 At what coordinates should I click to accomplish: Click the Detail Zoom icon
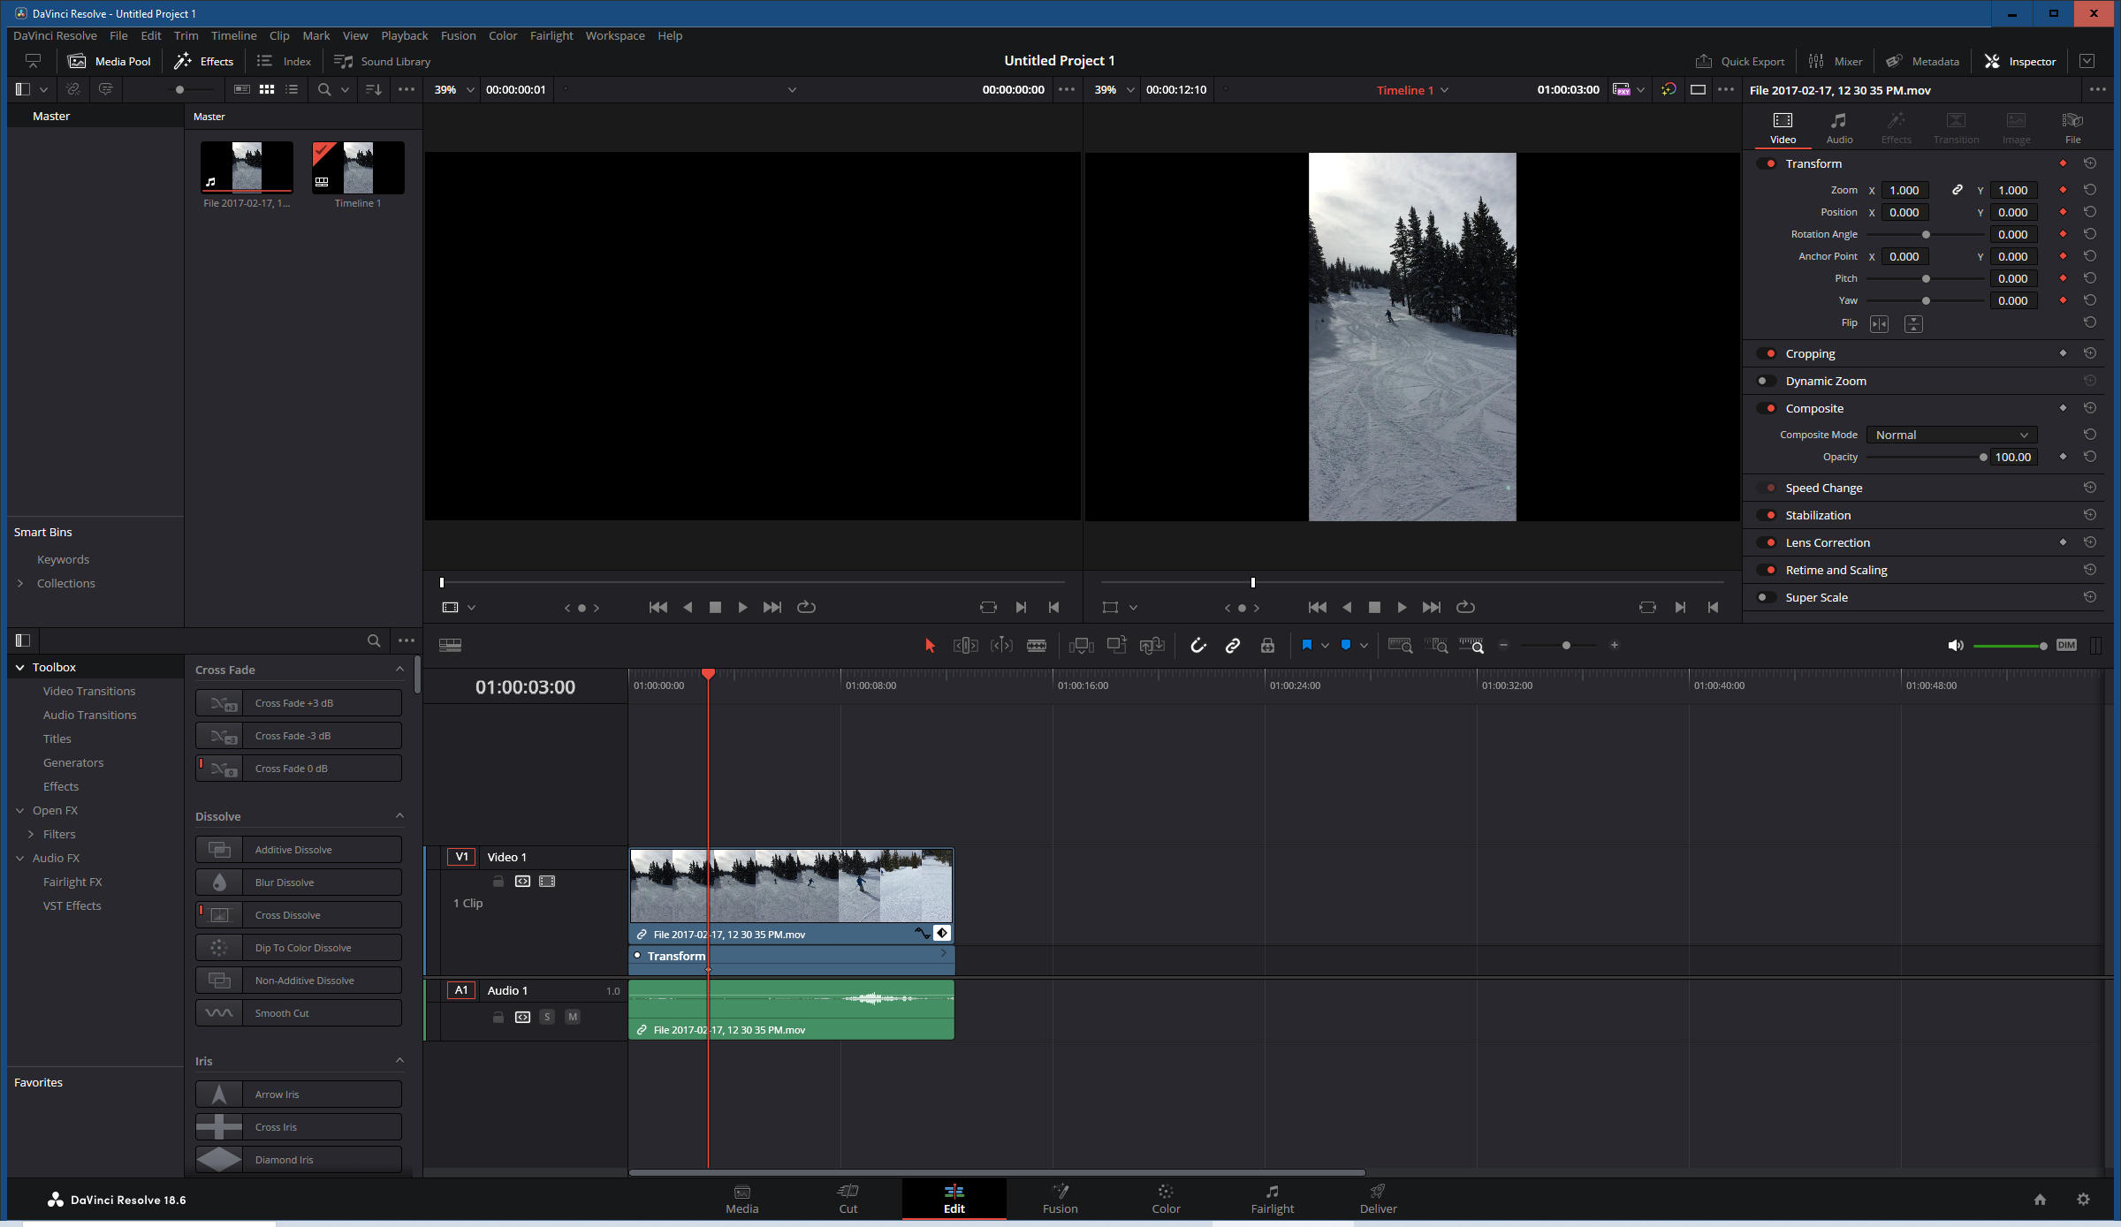(x=1438, y=646)
